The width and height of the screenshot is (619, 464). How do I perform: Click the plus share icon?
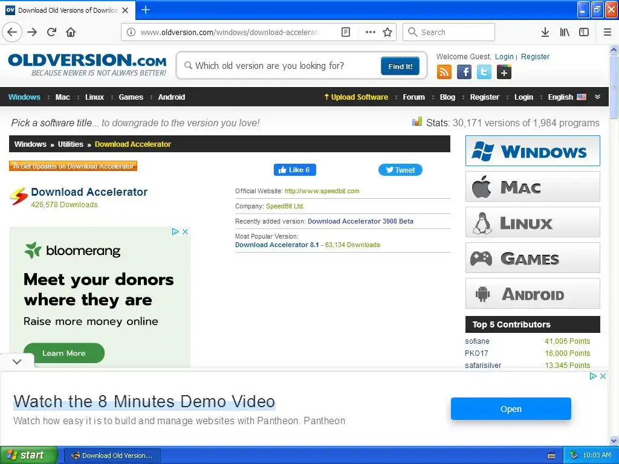point(504,72)
